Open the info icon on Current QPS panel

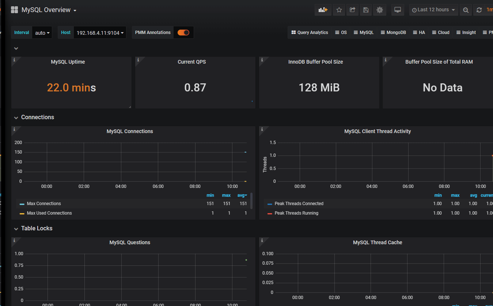(138, 60)
